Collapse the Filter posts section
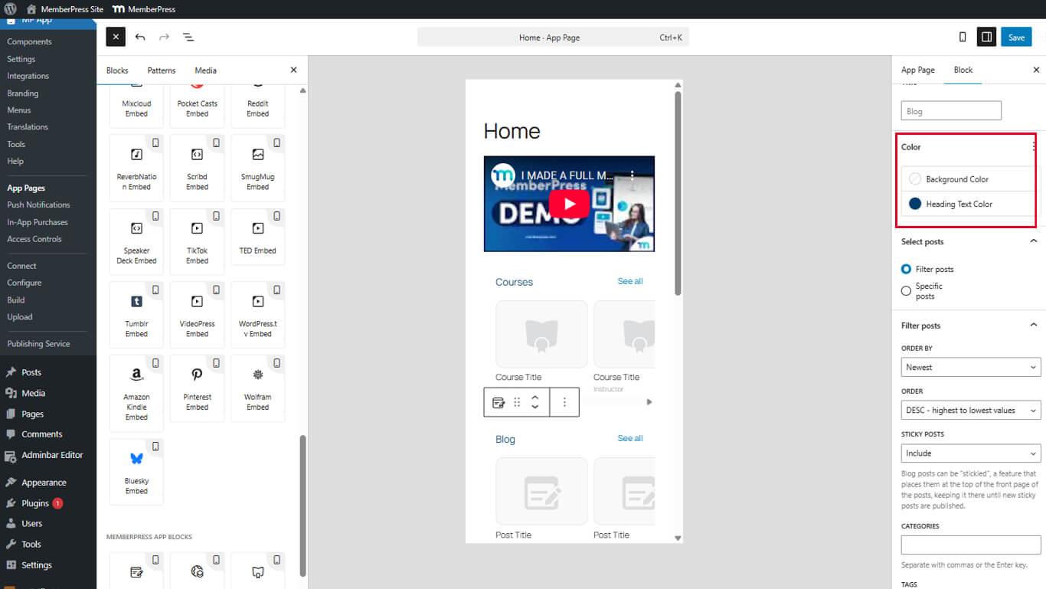 tap(1035, 325)
